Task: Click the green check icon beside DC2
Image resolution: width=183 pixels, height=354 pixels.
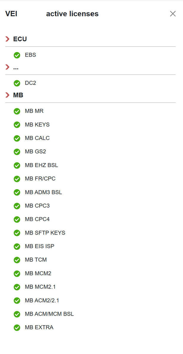Action: [x=17, y=83]
